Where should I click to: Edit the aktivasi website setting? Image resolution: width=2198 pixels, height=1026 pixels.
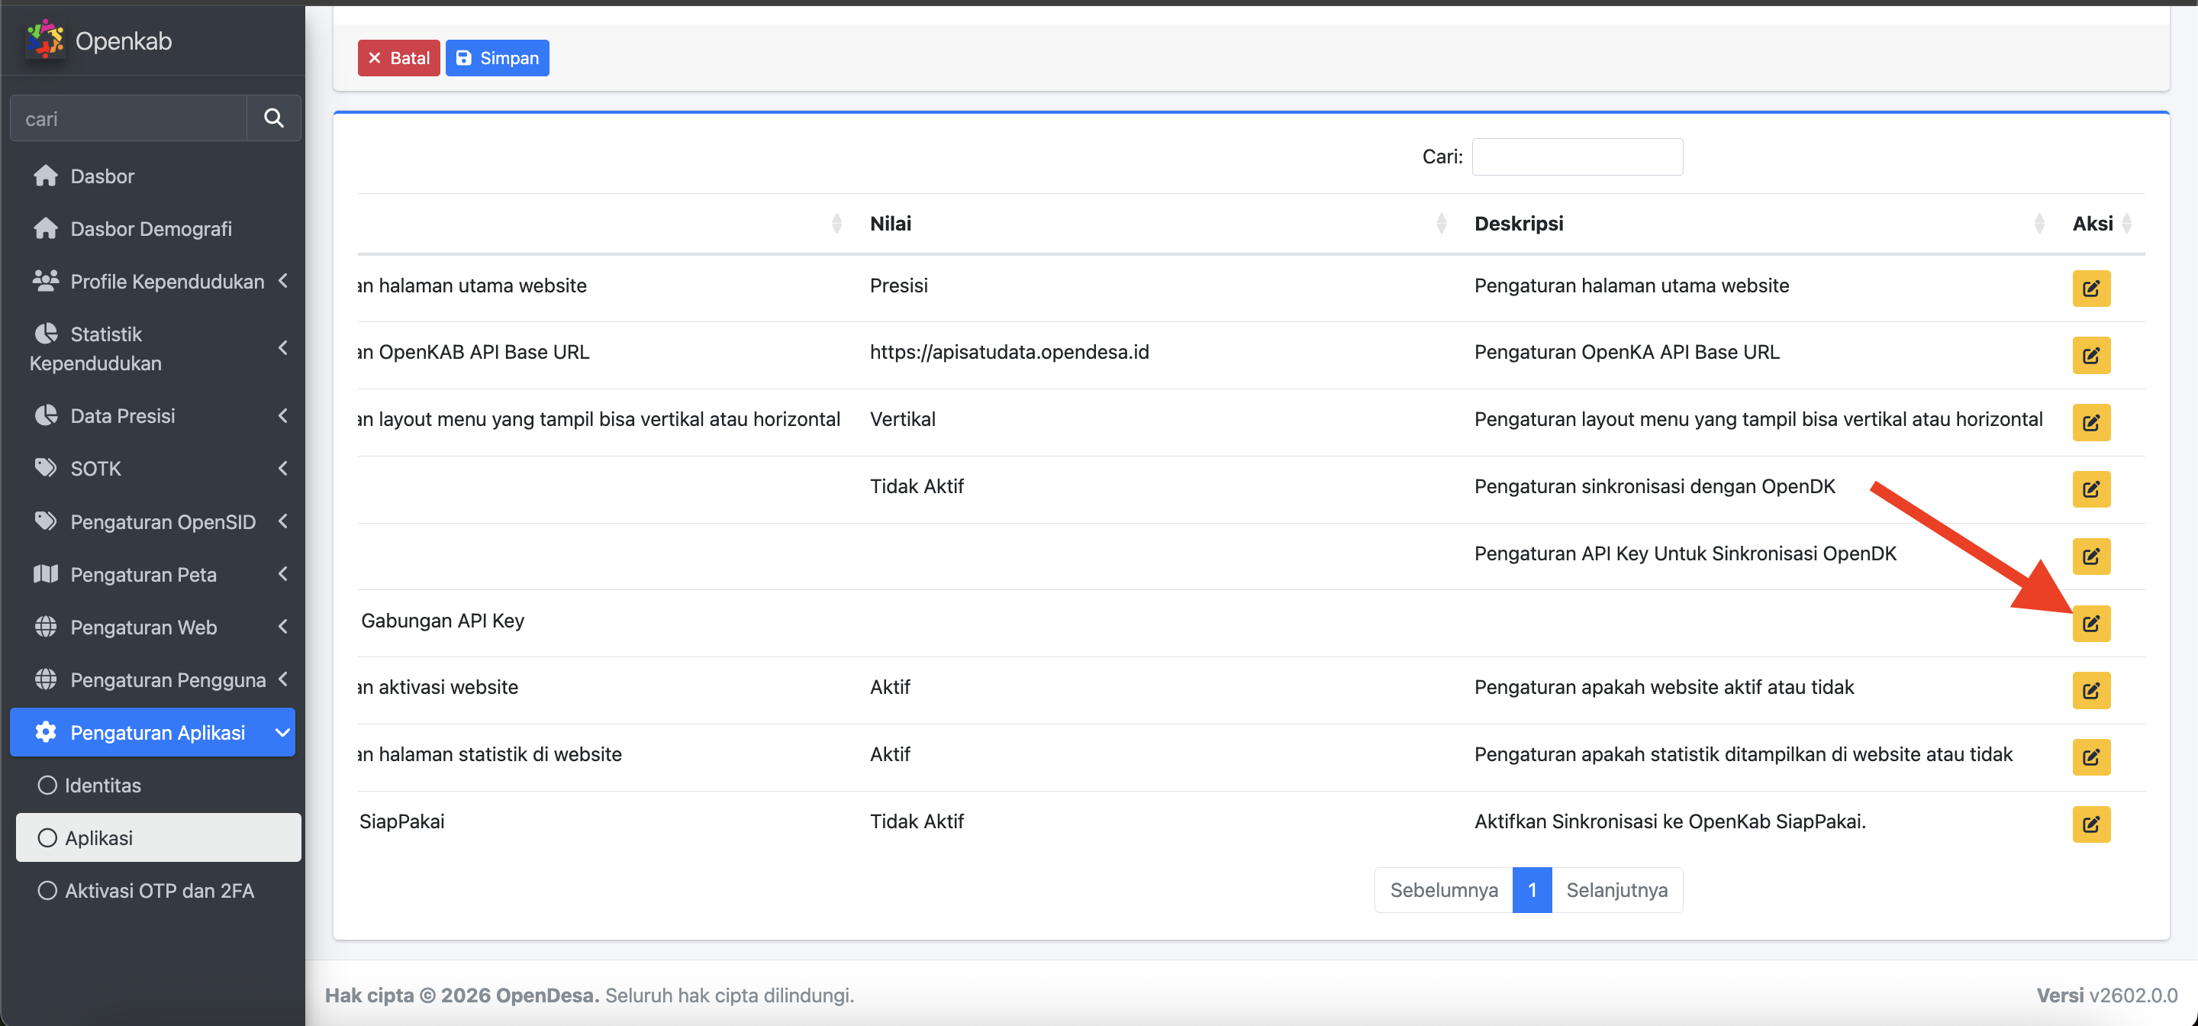tap(2090, 689)
